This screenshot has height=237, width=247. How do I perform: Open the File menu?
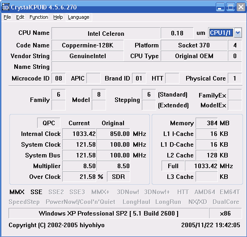pos(8,17)
